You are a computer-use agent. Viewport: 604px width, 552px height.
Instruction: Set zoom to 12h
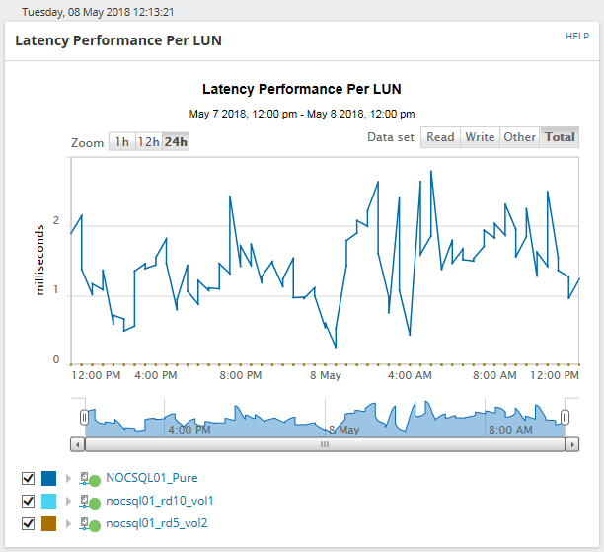point(149,142)
